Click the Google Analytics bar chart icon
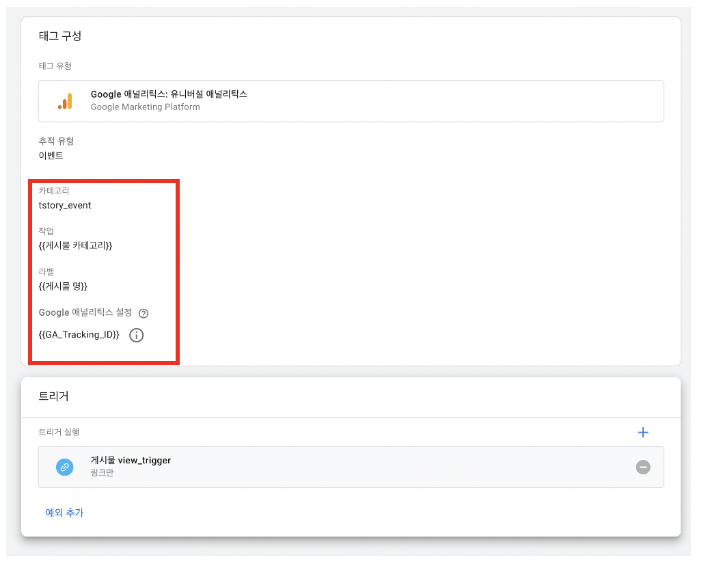Viewport: 708px width, 570px height. (x=65, y=101)
